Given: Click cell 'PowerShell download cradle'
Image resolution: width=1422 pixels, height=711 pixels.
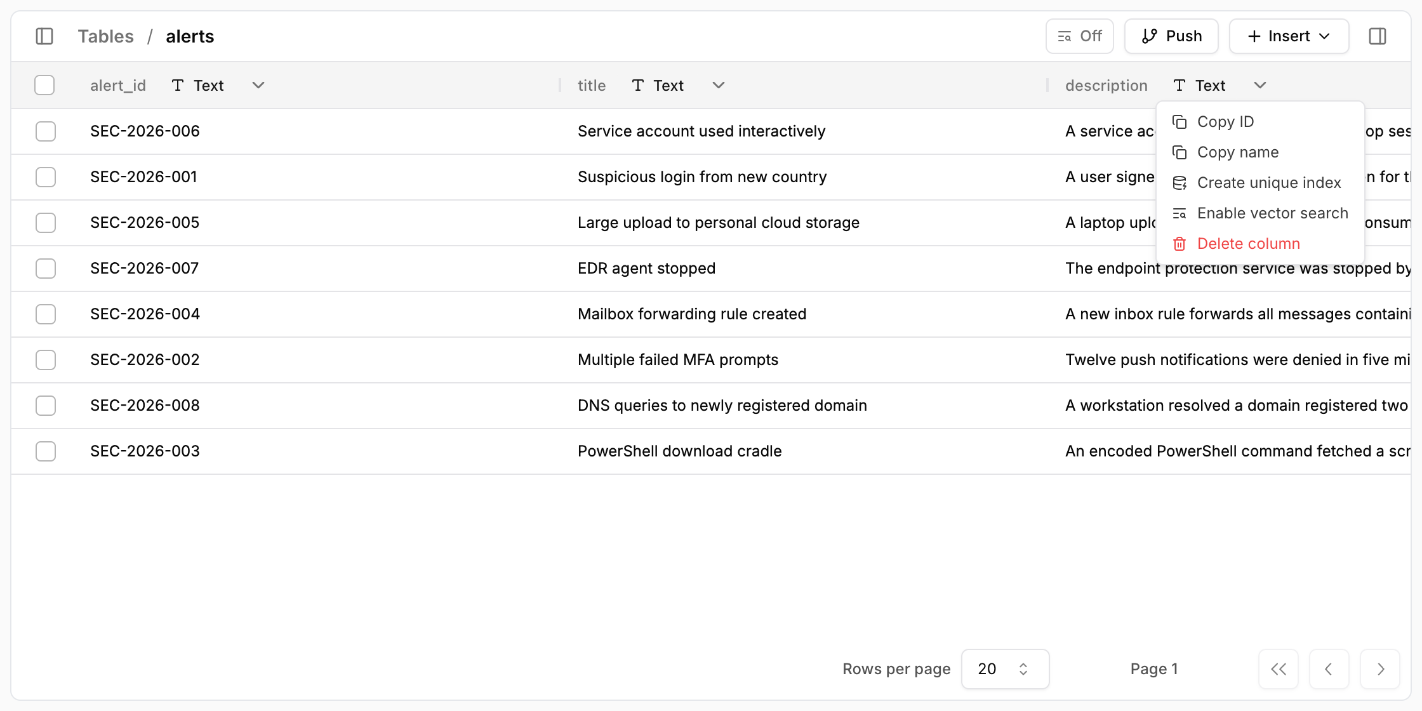Looking at the screenshot, I should tap(679, 451).
